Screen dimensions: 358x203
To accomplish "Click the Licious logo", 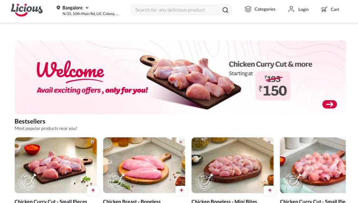I will click(x=27, y=10).
